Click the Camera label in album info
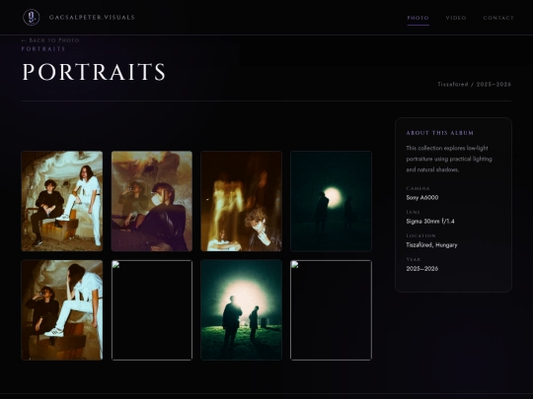 418,188
